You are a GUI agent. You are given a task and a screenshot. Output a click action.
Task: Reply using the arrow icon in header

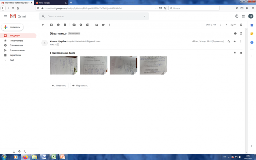pyautogui.click(x=235, y=42)
